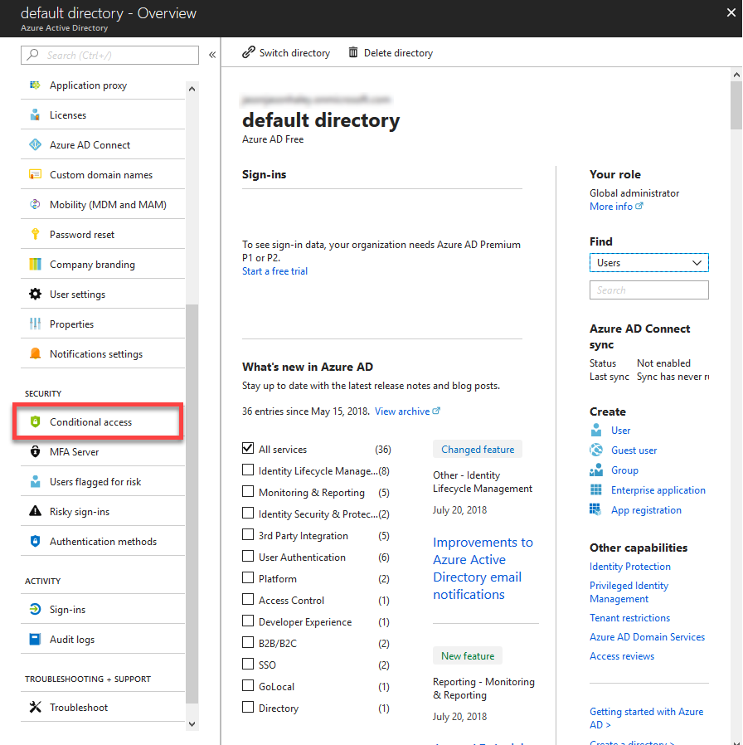Image resolution: width=743 pixels, height=745 pixels.
Task: Click the Licenses icon in sidebar
Action: click(35, 115)
